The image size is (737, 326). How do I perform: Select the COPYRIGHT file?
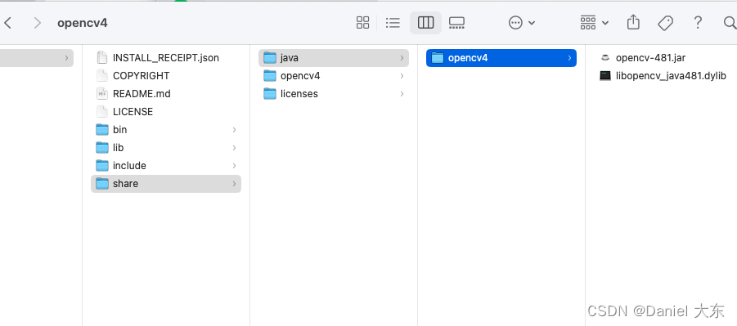[166, 76]
